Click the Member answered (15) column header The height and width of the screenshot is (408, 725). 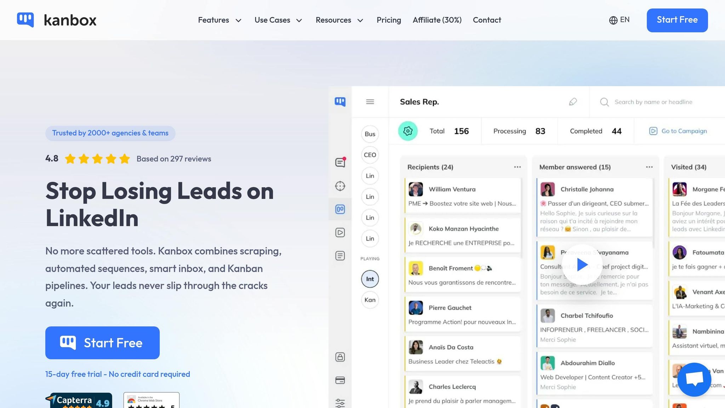pos(575,167)
